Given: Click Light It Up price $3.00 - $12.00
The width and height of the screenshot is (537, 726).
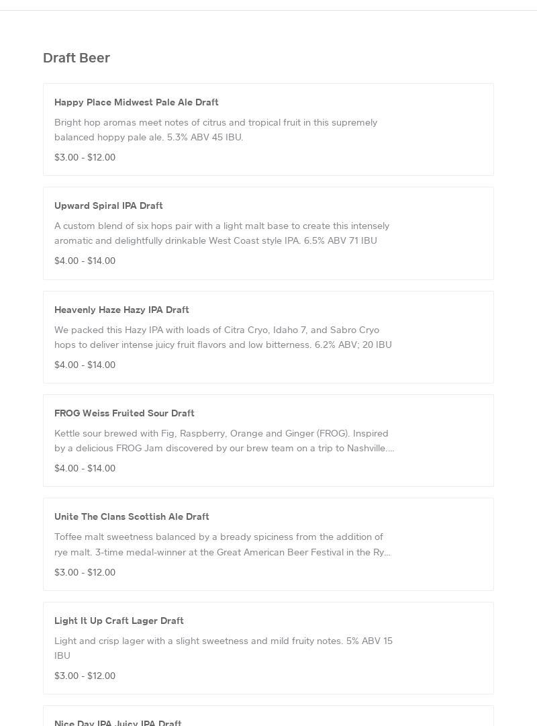Looking at the screenshot, I should click(85, 676).
